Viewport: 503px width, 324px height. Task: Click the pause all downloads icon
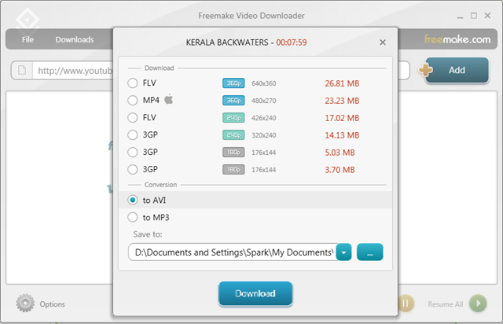point(406,303)
